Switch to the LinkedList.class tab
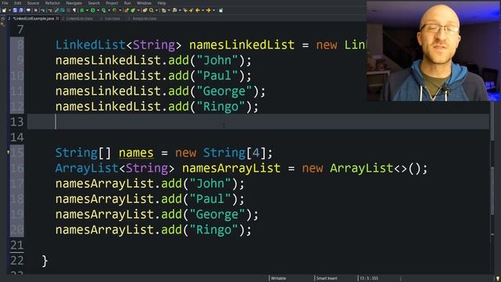501x282 pixels. (x=79, y=19)
